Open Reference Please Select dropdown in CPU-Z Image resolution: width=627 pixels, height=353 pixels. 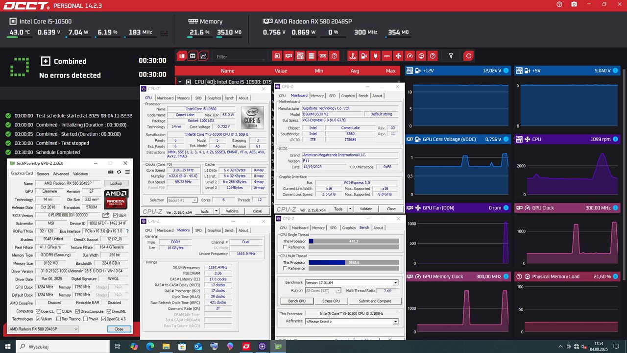coord(351,322)
